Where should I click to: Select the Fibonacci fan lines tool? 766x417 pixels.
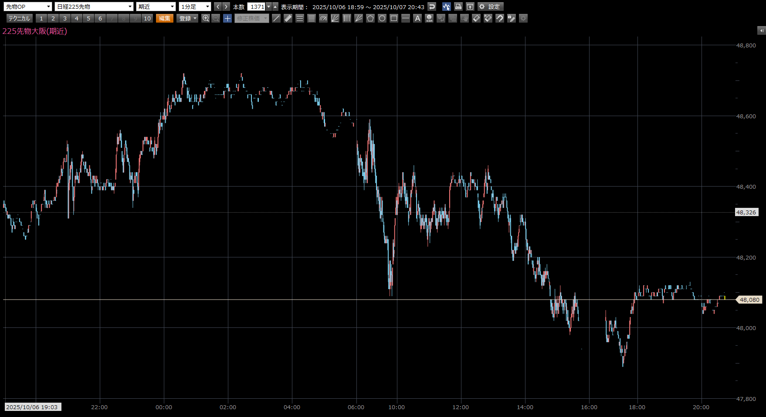[335, 18]
